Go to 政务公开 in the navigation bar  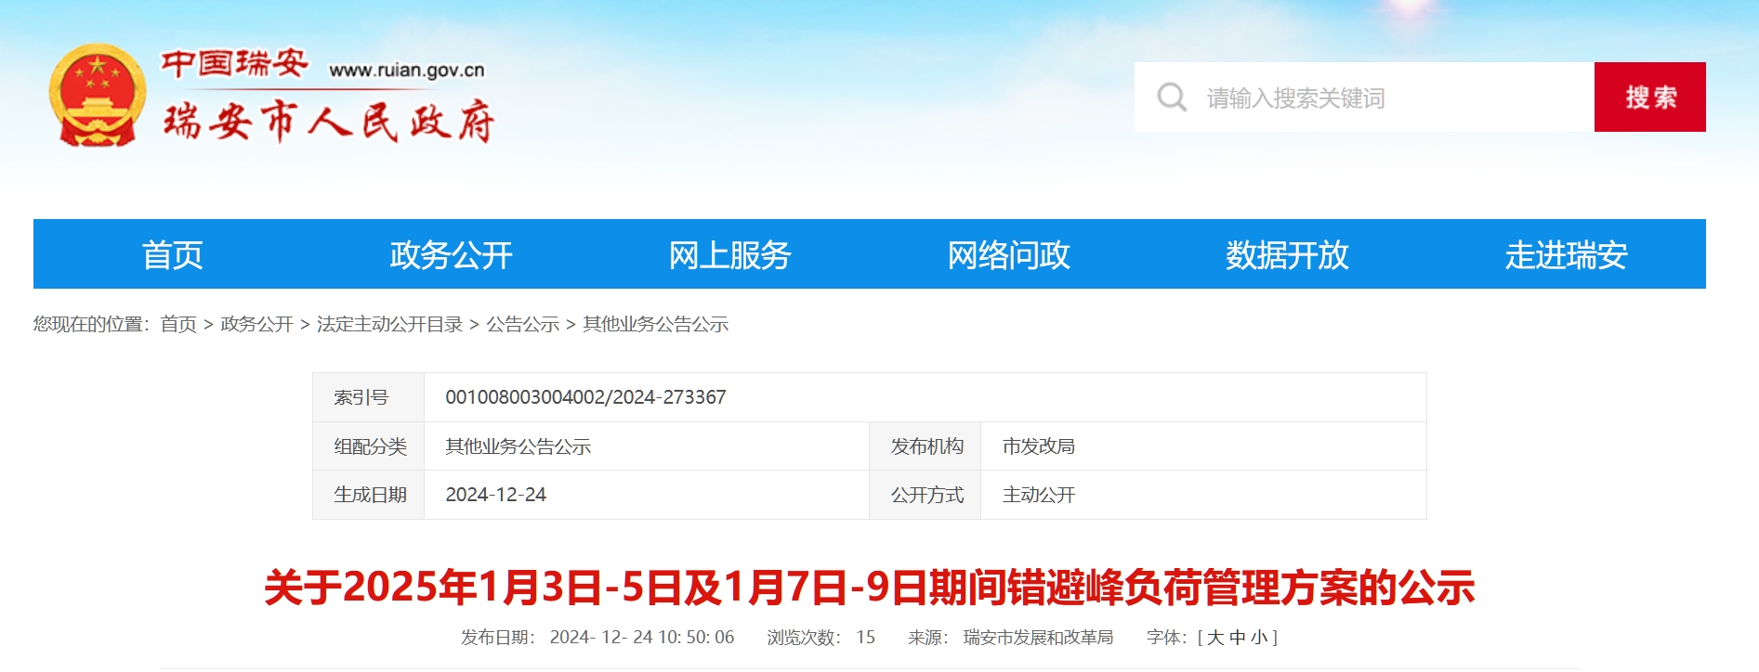451,255
